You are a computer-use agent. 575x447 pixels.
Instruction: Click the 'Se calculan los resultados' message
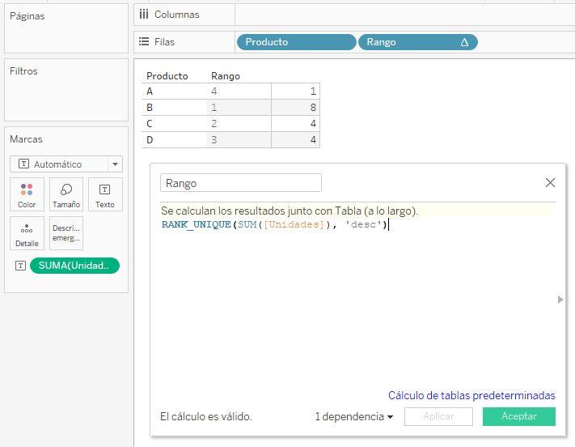point(290,211)
